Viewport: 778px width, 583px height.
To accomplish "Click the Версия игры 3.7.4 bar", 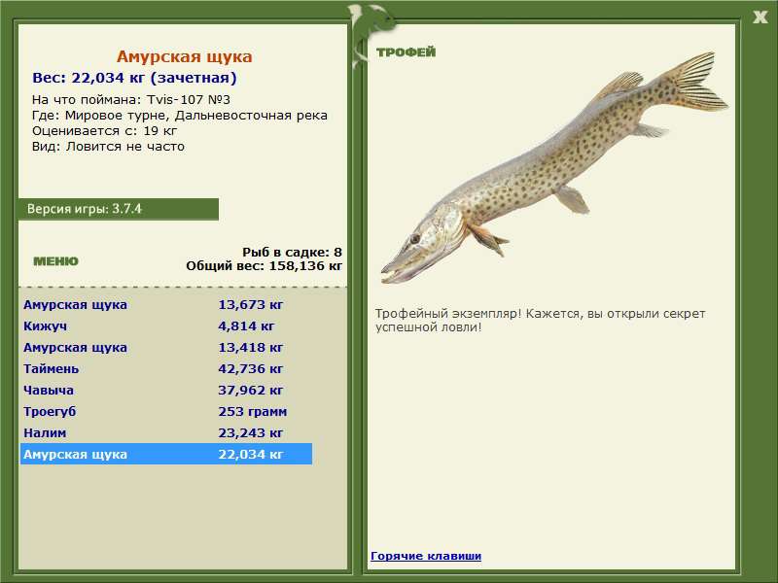I will [x=118, y=209].
